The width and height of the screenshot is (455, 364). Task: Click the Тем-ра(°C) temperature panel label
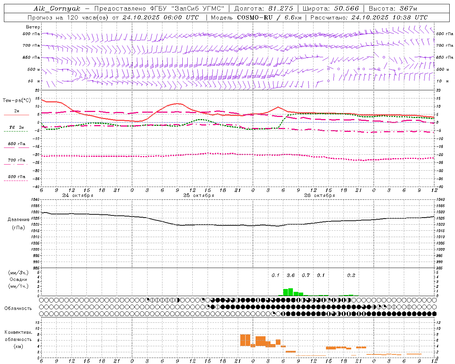tap(17, 101)
